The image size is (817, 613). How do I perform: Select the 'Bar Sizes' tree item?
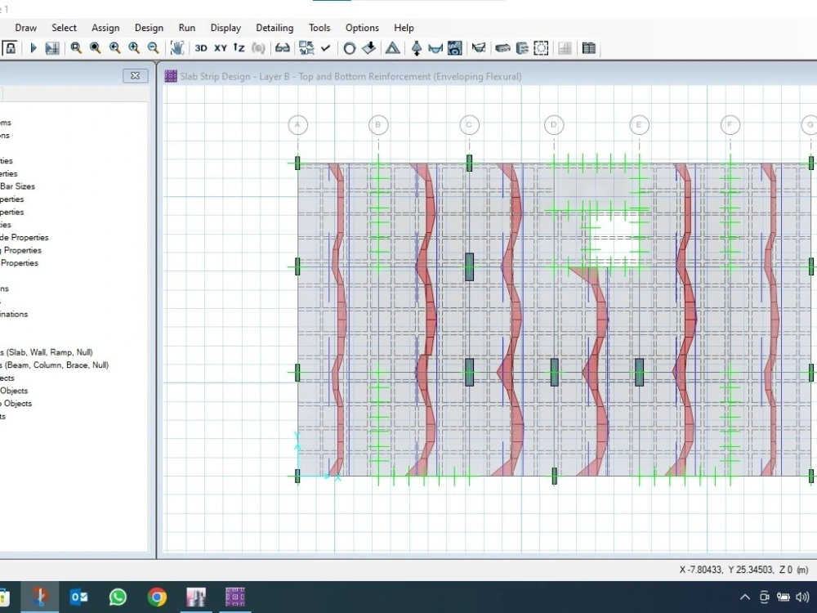[x=17, y=186]
